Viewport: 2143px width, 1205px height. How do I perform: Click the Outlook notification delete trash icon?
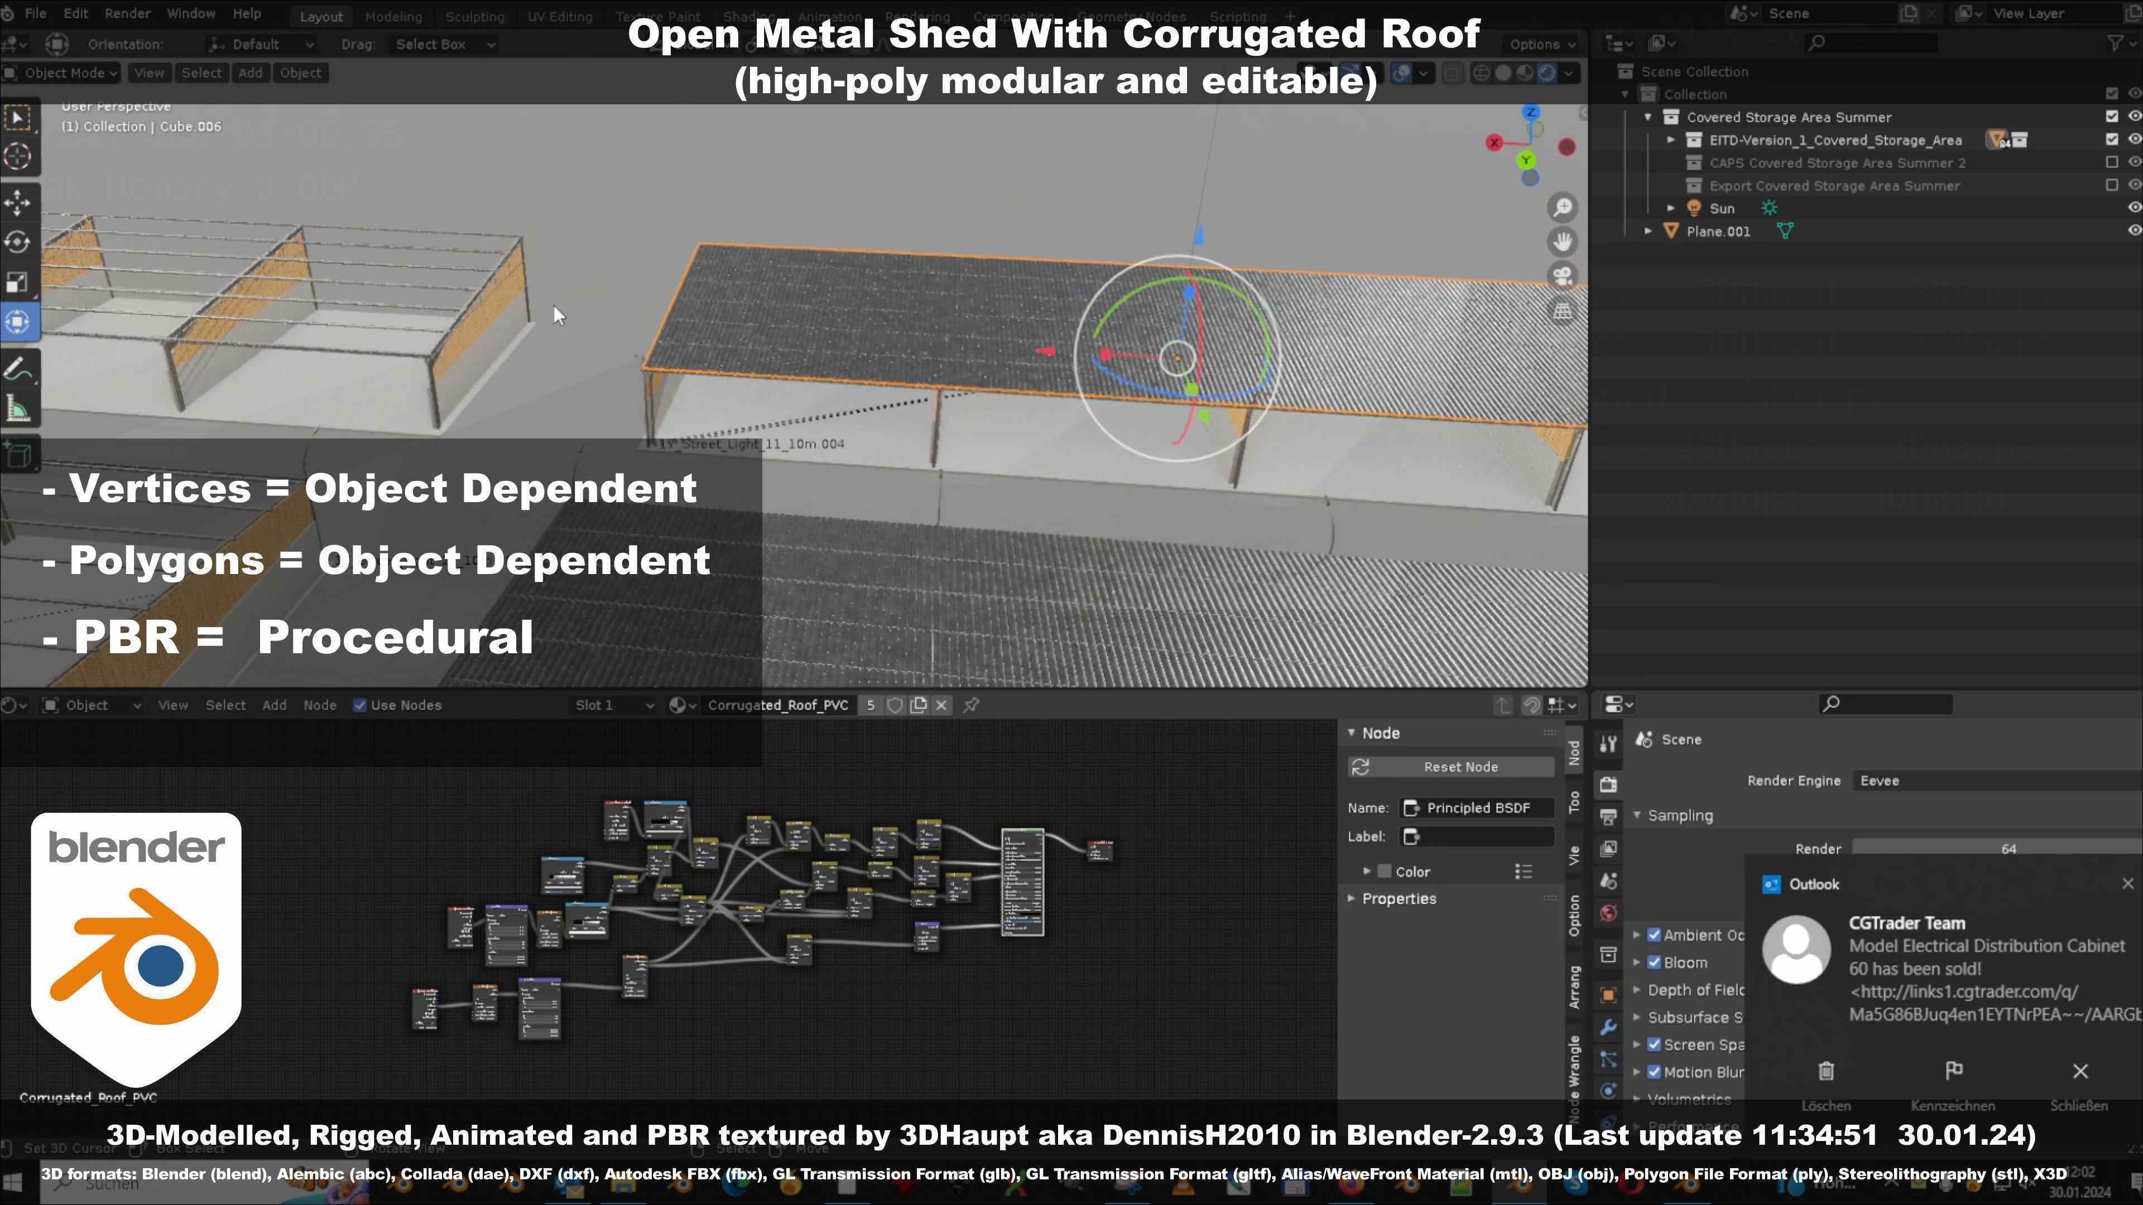click(x=1826, y=1071)
